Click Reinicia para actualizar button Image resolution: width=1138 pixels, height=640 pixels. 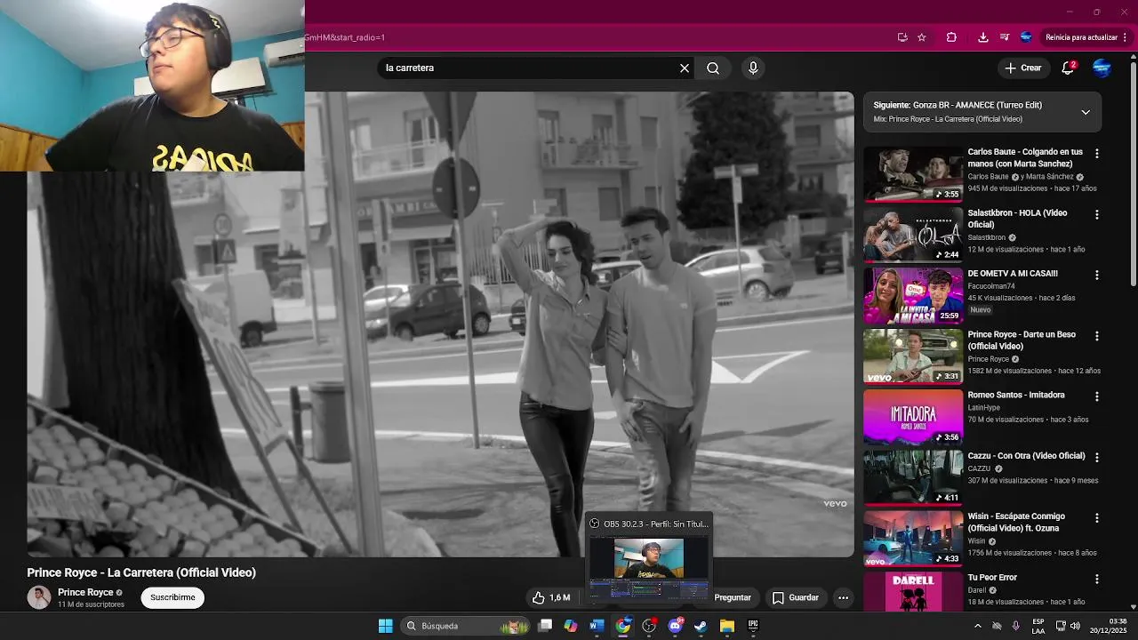(1081, 37)
